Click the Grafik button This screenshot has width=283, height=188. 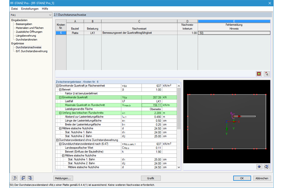point(151,178)
